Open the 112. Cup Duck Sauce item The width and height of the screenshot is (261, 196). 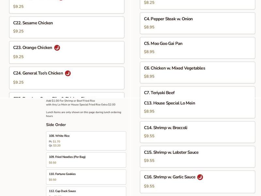pos(86,192)
